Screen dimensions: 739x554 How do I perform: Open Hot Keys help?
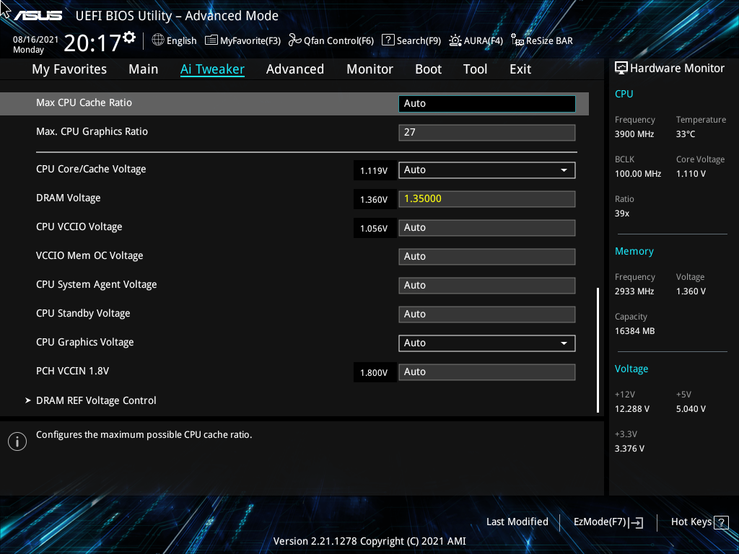pos(699,522)
